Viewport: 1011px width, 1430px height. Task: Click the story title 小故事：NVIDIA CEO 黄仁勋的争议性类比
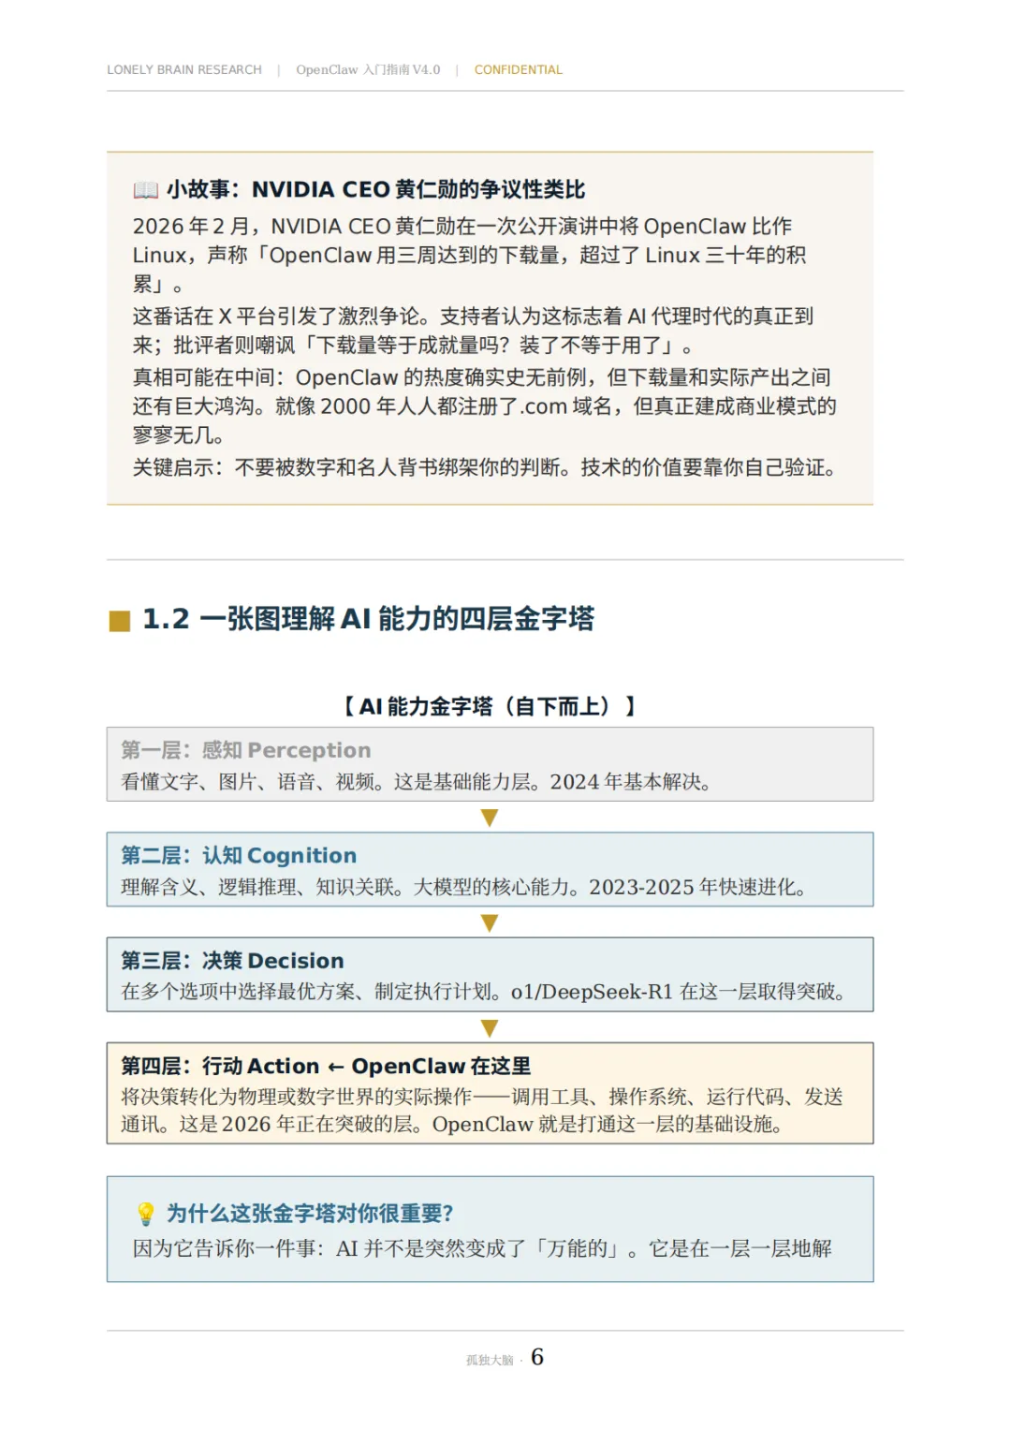point(375,190)
